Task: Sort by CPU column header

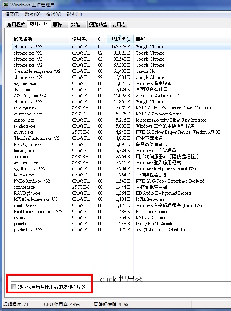Action: click(x=100, y=39)
